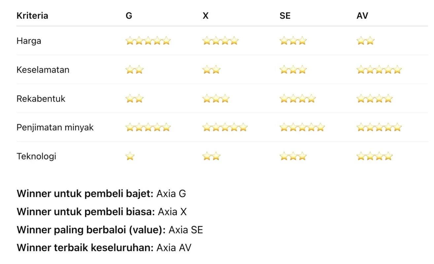Screen dimensions: 434x264
Task: Select the SE column header
Action: coord(285,16)
